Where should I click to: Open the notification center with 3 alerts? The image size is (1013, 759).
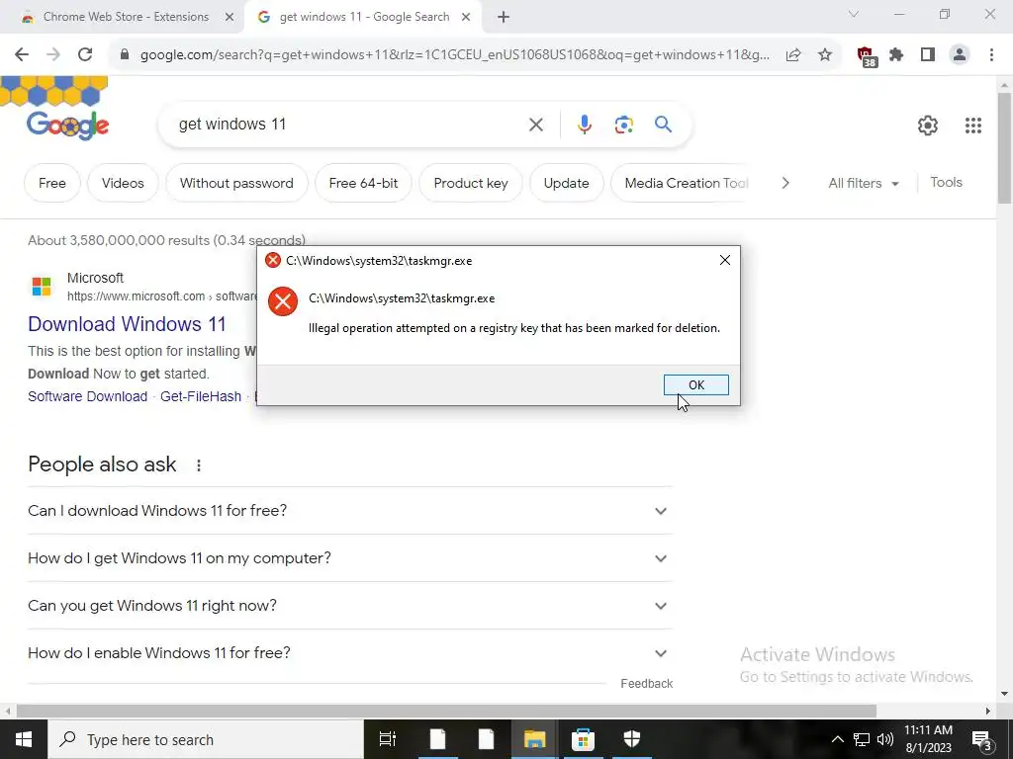(x=982, y=739)
